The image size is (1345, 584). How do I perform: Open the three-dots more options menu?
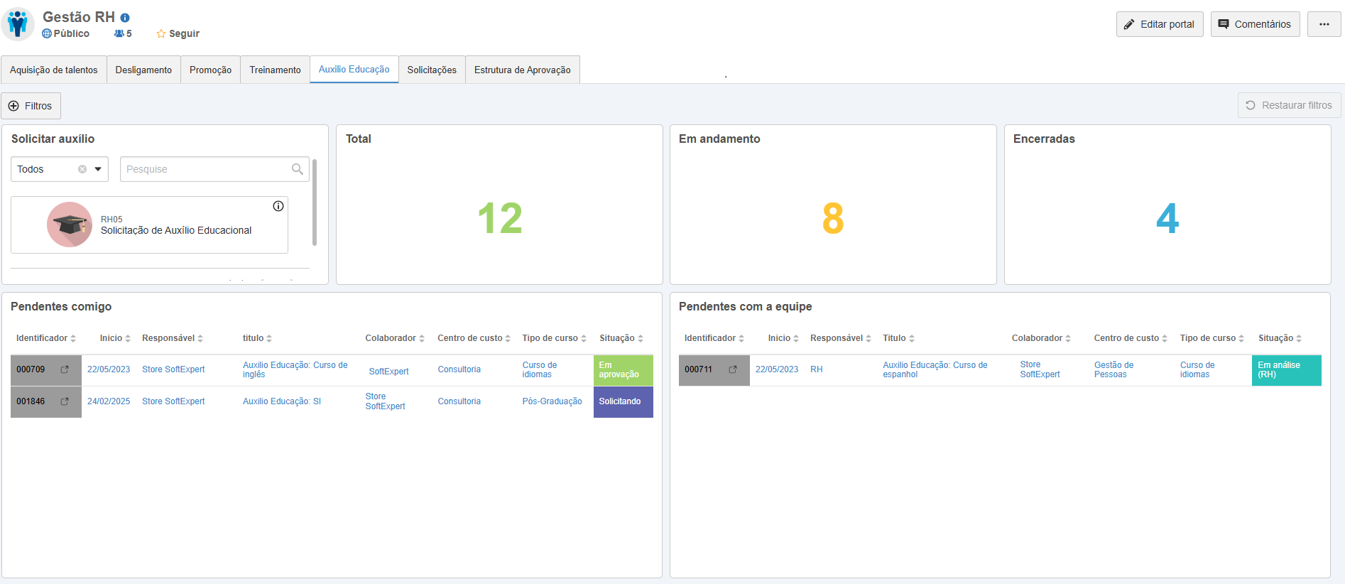1324,24
